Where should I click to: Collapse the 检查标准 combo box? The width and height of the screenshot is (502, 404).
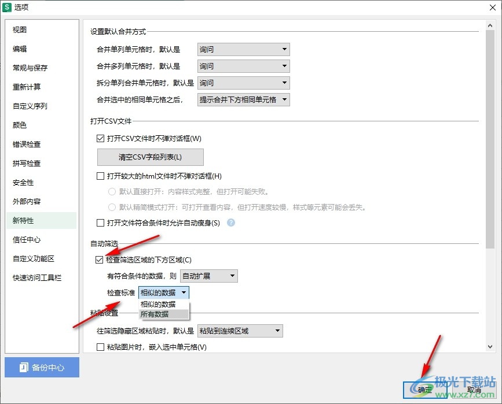[164, 292]
